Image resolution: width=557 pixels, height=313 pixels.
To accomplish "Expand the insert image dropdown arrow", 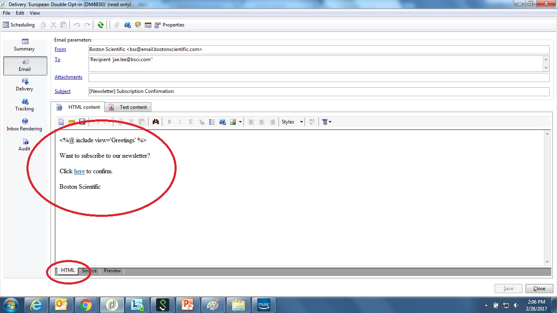I will point(240,122).
